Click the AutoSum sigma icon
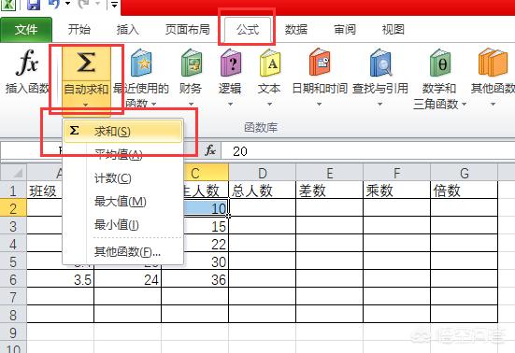This screenshot has height=353, width=515. 86,63
